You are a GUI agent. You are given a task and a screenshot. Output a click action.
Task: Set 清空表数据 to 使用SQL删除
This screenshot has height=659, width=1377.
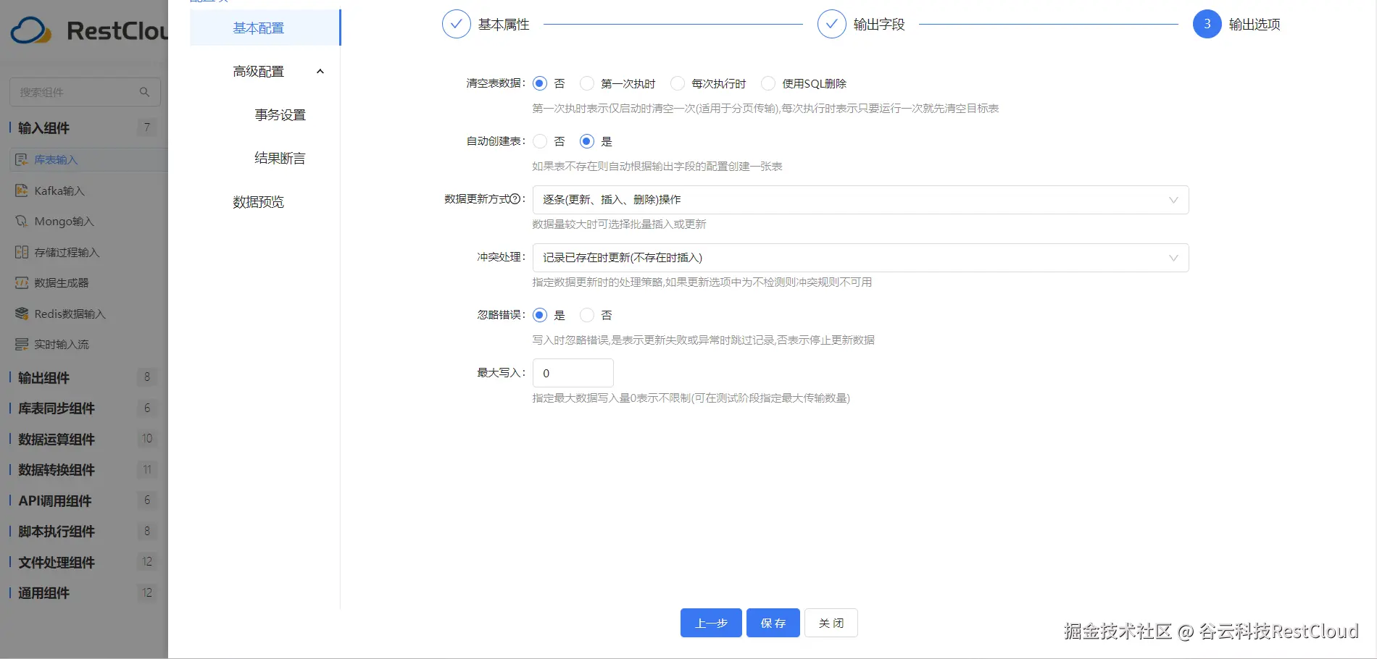tap(768, 83)
